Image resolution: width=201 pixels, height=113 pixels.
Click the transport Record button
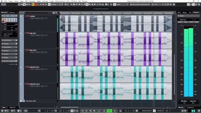coord(115,111)
